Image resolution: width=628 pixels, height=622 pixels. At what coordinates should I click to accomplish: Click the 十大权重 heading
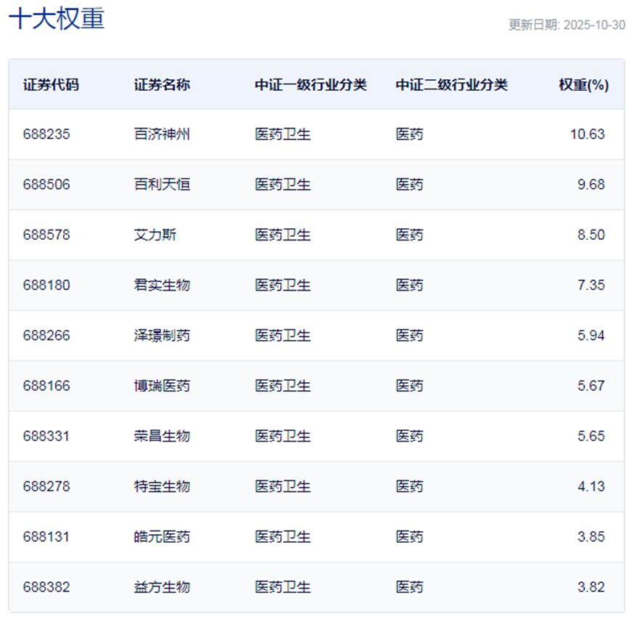click(x=57, y=19)
